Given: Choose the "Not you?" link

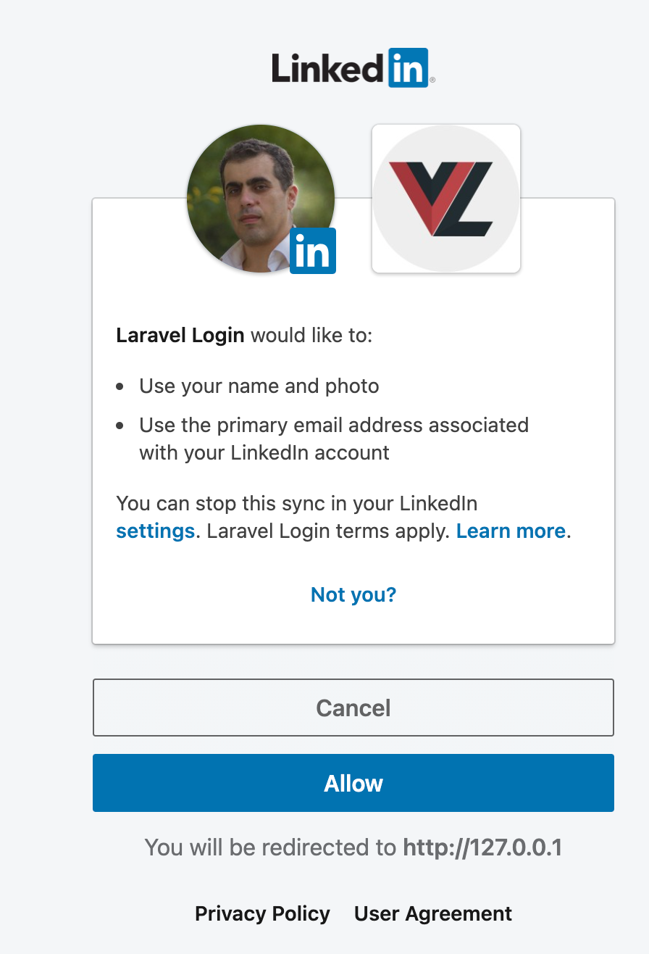Looking at the screenshot, I should point(353,594).
